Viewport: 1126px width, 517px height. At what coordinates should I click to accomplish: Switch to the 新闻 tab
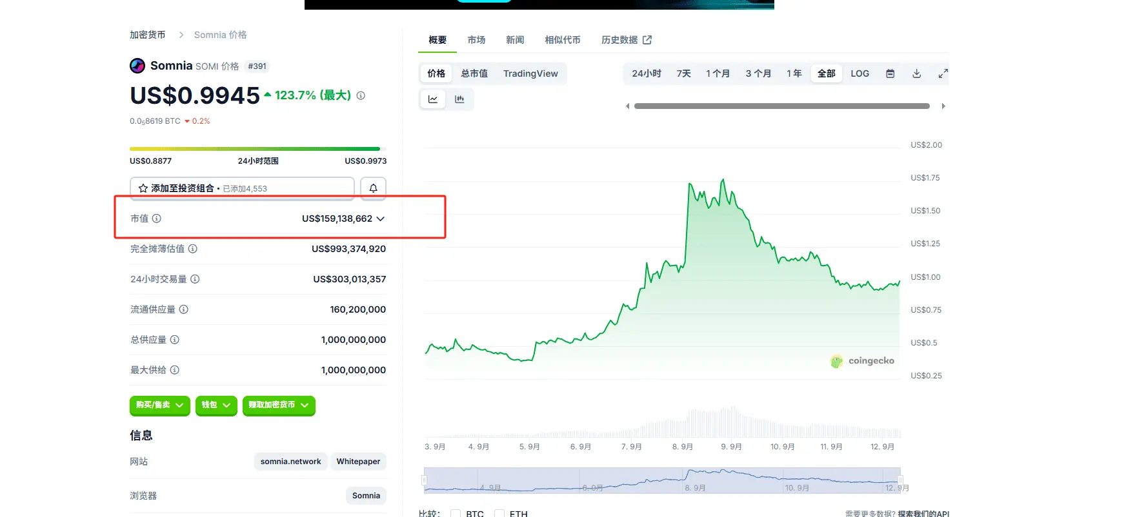point(515,40)
